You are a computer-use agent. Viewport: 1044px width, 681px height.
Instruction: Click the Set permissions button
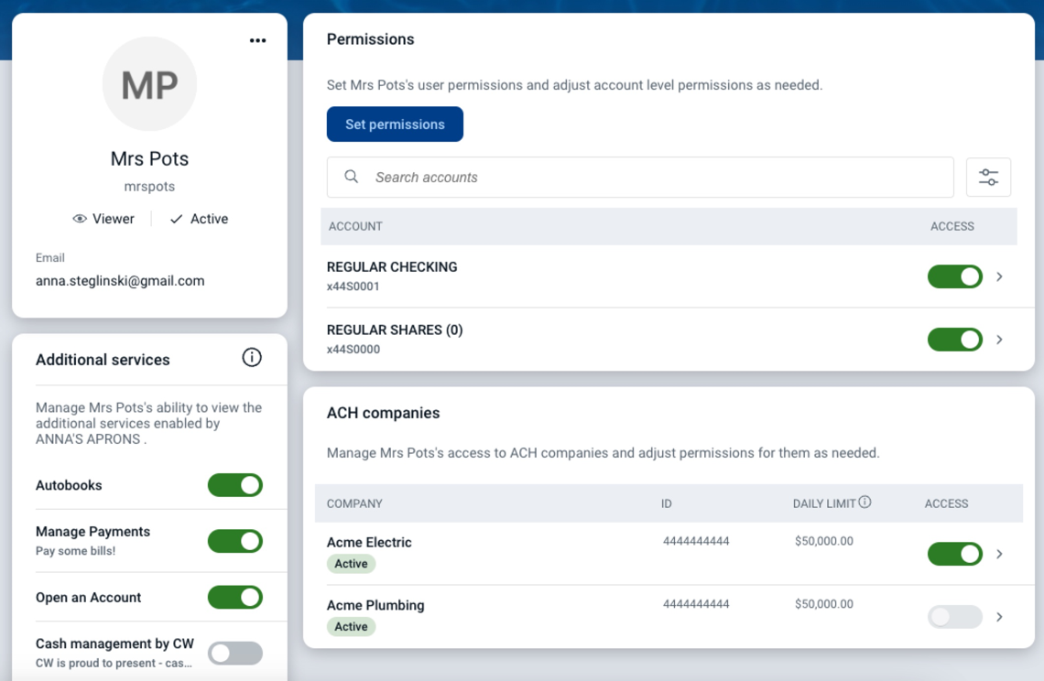tap(395, 124)
